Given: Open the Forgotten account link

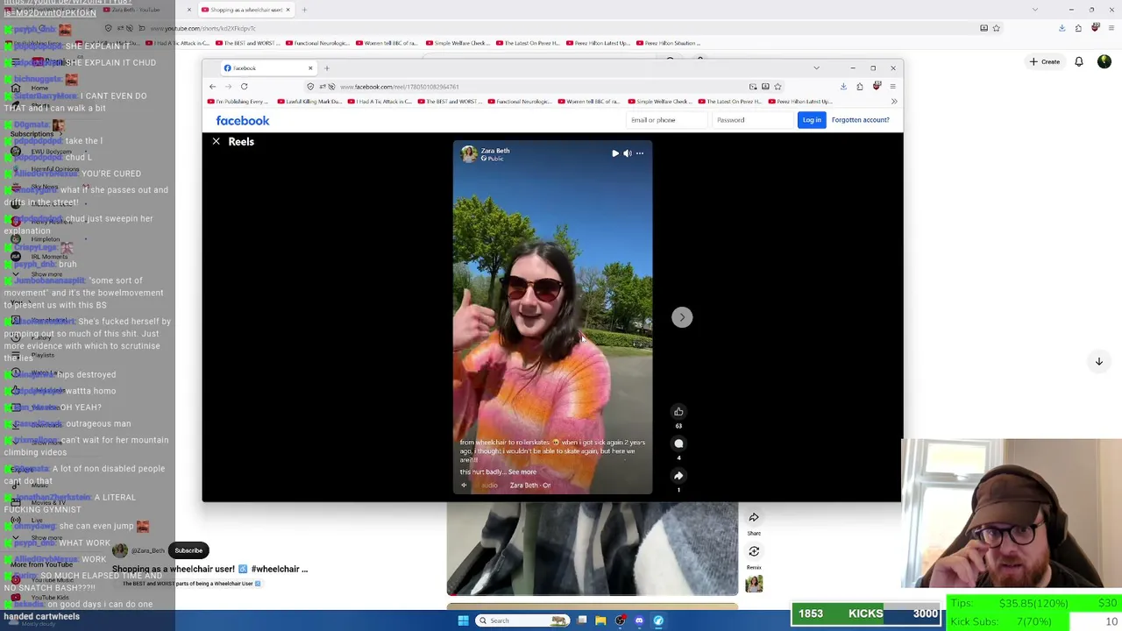Looking at the screenshot, I should click(860, 120).
